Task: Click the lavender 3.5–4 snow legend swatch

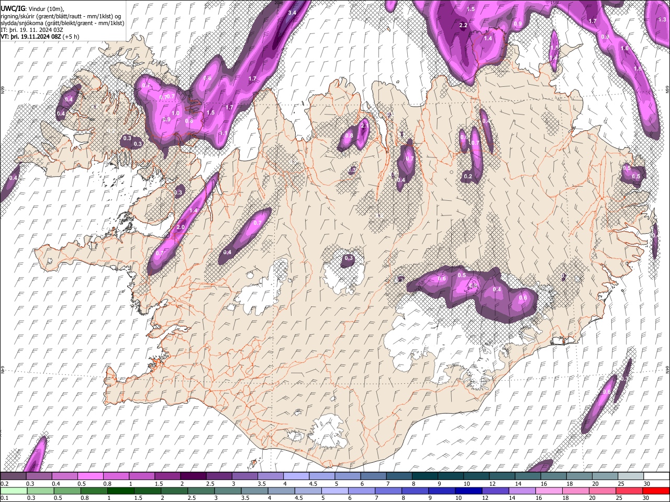Action: coord(272,476)
